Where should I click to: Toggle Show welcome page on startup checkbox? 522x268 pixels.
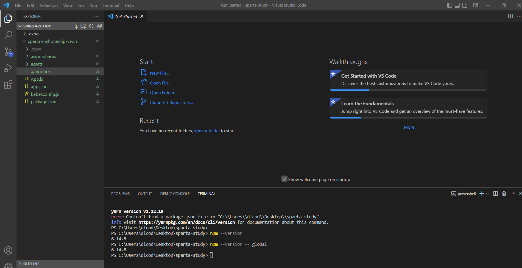point(284,179)
